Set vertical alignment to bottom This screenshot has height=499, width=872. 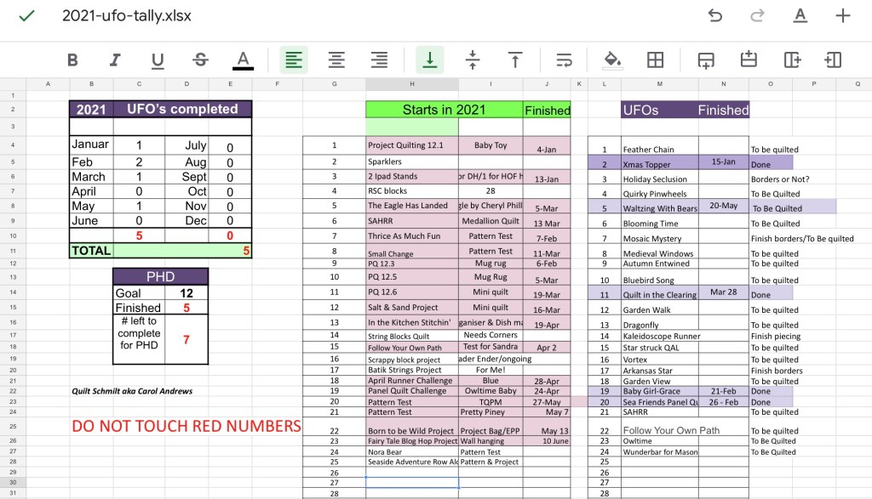click(430, 60)
